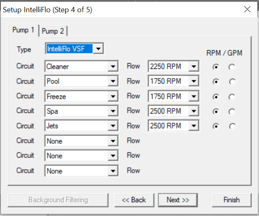Select RPM radio button for Pool row
Viewport: 259px width, 216px height.
tap(216, 82)
